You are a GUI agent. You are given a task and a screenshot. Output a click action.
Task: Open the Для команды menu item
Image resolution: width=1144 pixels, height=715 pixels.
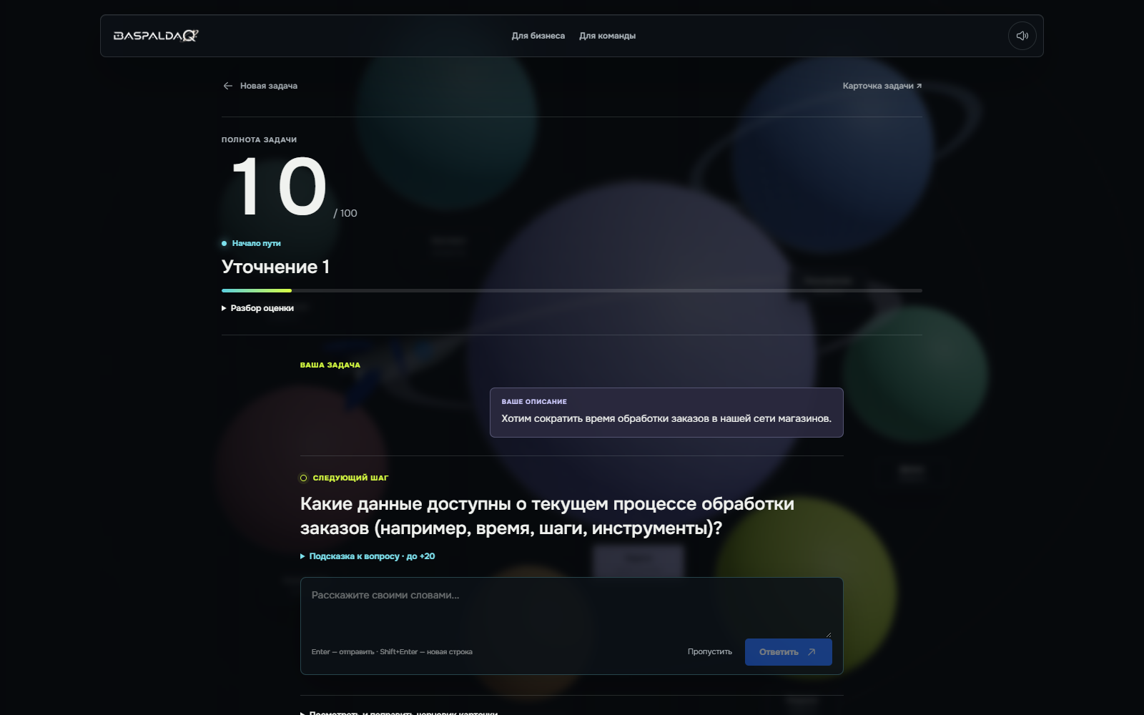point(607,36)
